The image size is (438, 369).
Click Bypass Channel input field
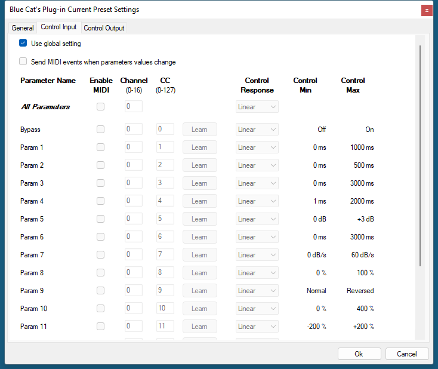click(x=134, y=129)
